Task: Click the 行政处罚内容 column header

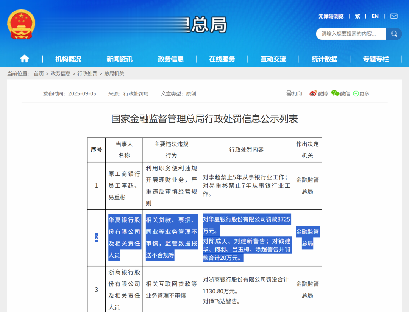Action: coord(247,150)
